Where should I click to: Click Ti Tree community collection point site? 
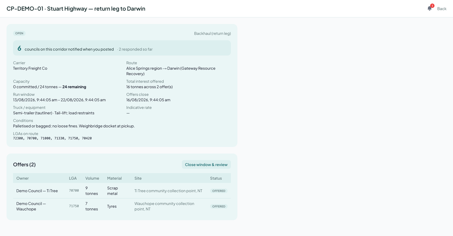168,191
